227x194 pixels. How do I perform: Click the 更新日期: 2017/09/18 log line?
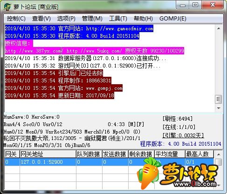(60, 95)
